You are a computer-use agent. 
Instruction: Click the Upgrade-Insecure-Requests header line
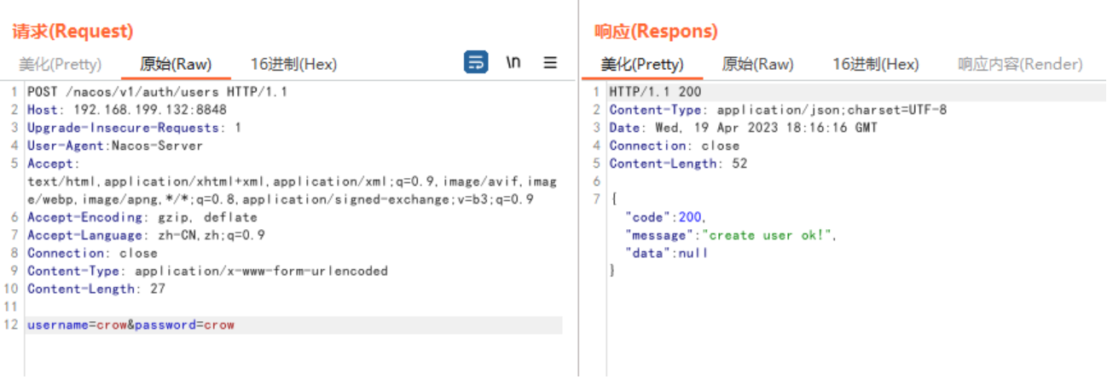tap(134, 128)
